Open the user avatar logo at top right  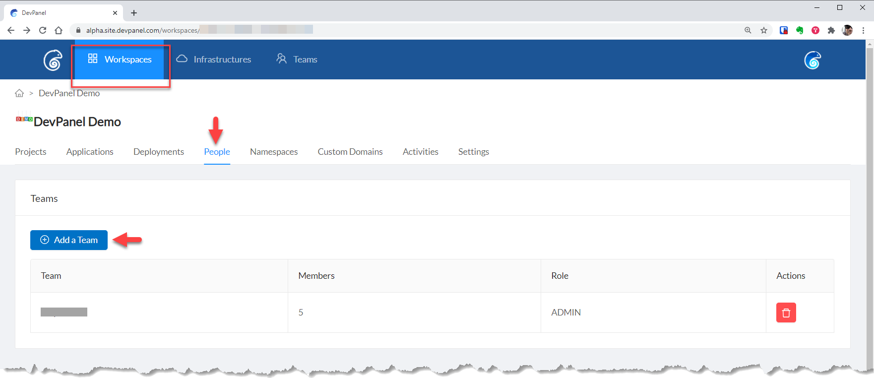(x=812, y=61)
